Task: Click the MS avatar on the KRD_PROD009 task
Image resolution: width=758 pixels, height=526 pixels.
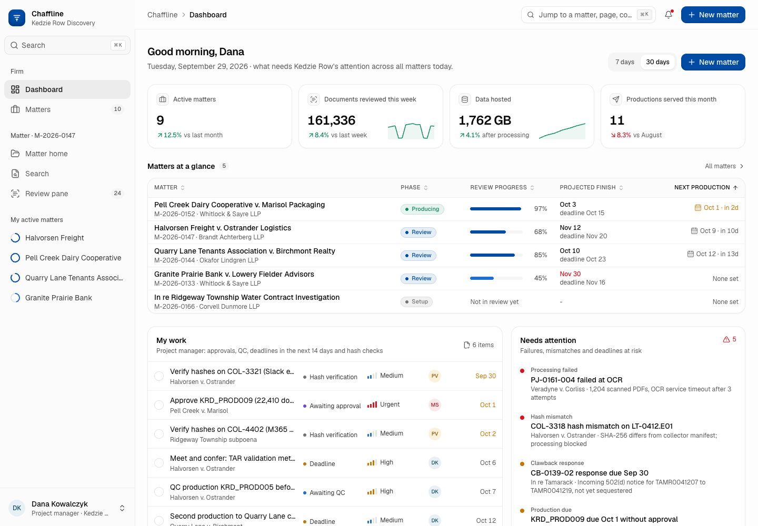Action: [435, 405]
